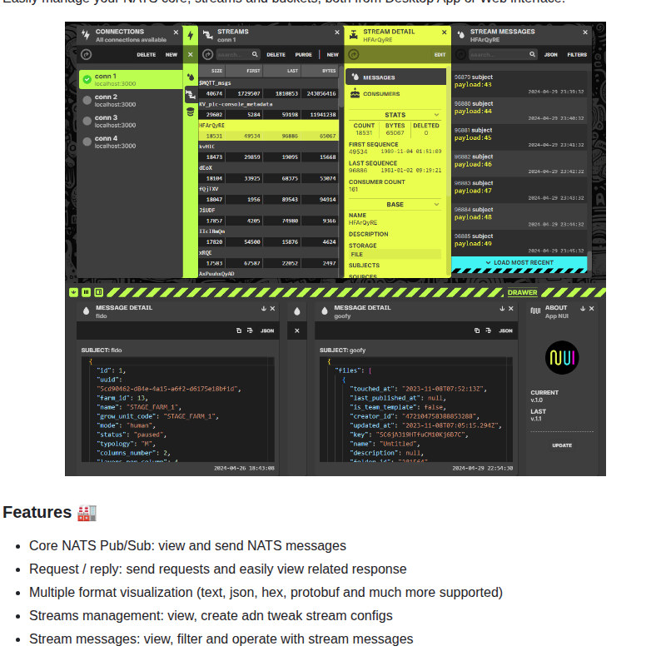Viewport: 666px width, 656px height.
Task: Click the refresh icon in Connections toolbar
Action: (87, 54)
